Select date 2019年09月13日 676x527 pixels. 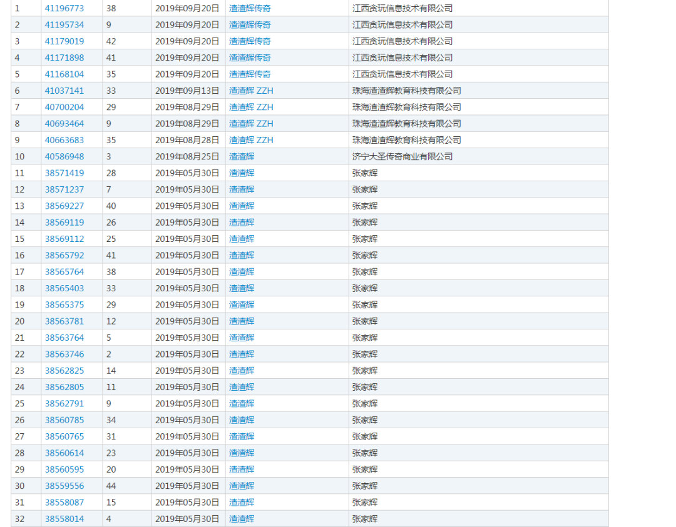pos(187,91)
